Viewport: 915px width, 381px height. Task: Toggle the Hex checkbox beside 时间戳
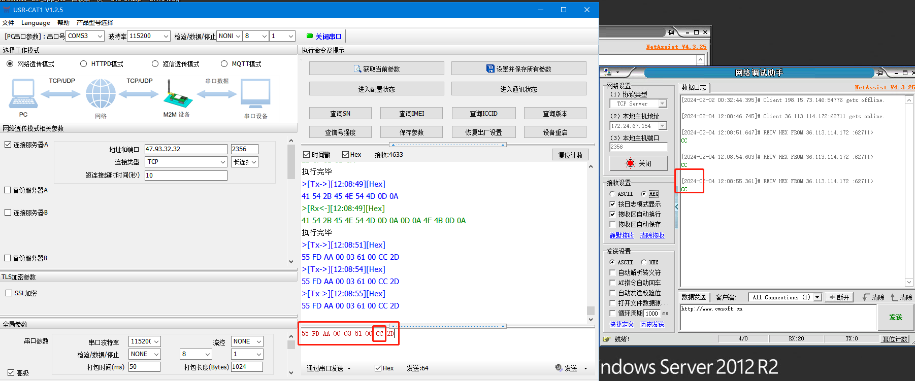(345, 155)
